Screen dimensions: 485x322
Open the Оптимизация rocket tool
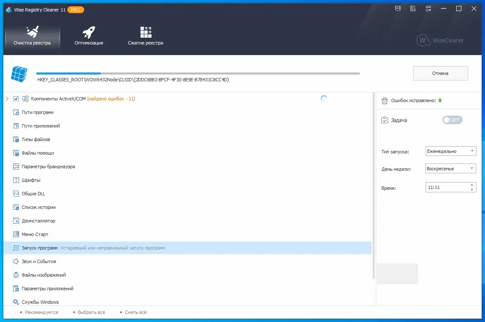88,36
